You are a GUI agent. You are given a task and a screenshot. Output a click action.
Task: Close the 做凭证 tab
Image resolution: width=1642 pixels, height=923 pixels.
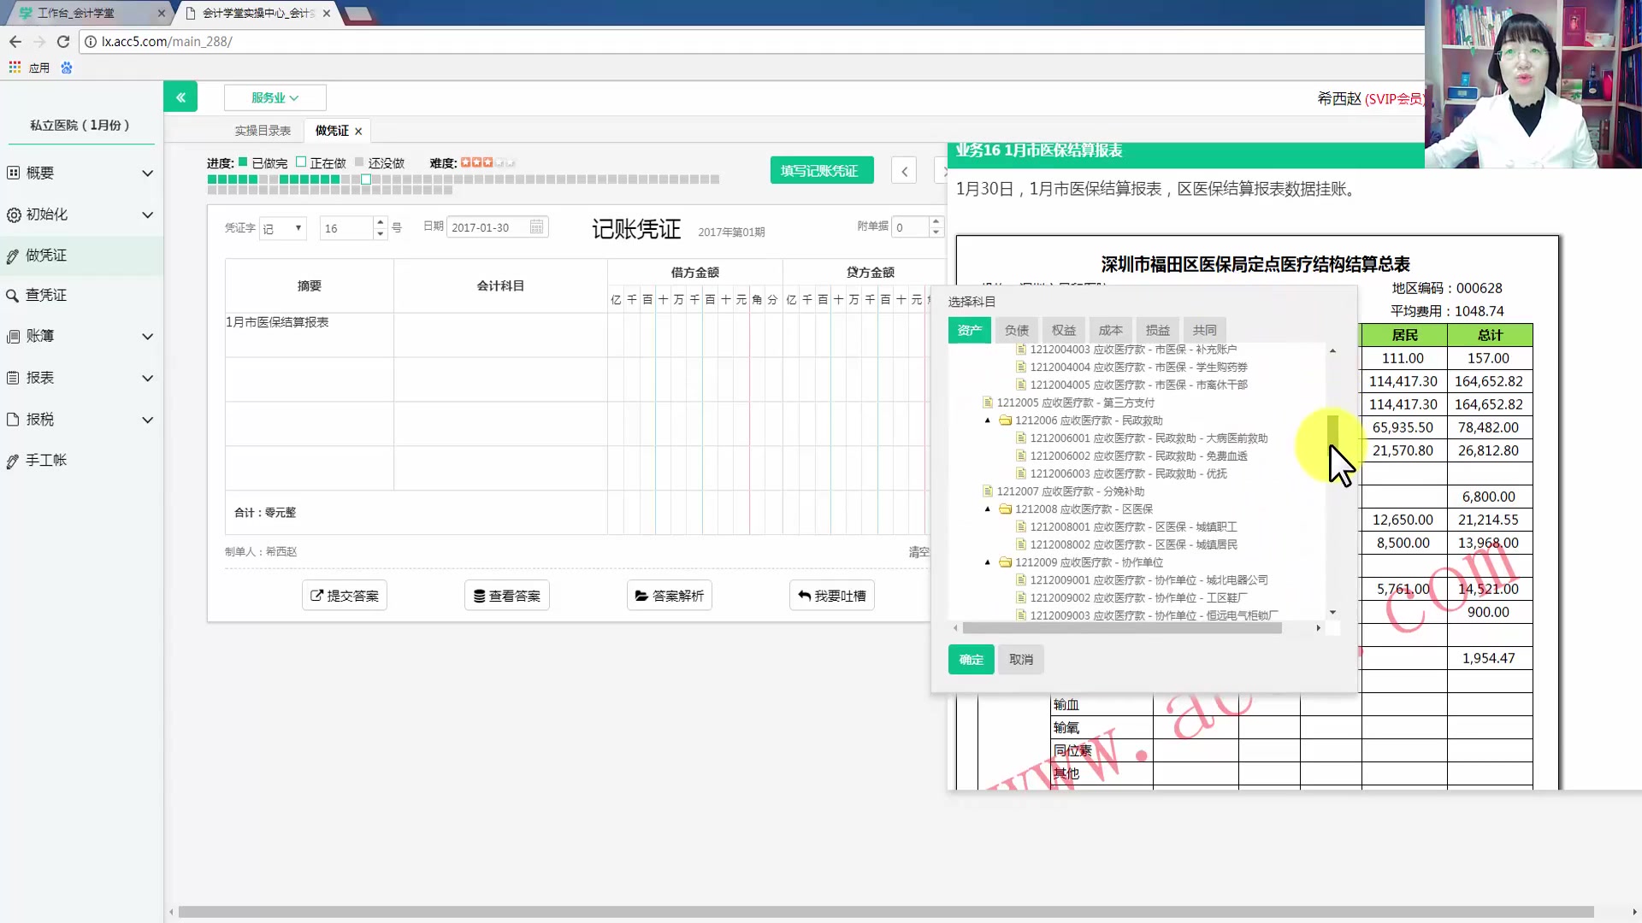click(x=358, y=131)
